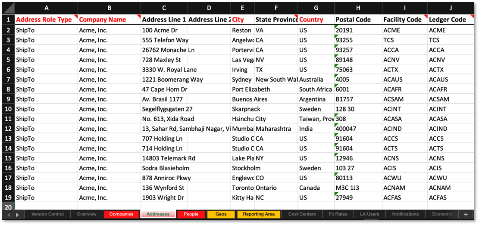The image size is (479, 225).
Task: Click cell with Segelflygsgaten 27
Action: (164, 109)
